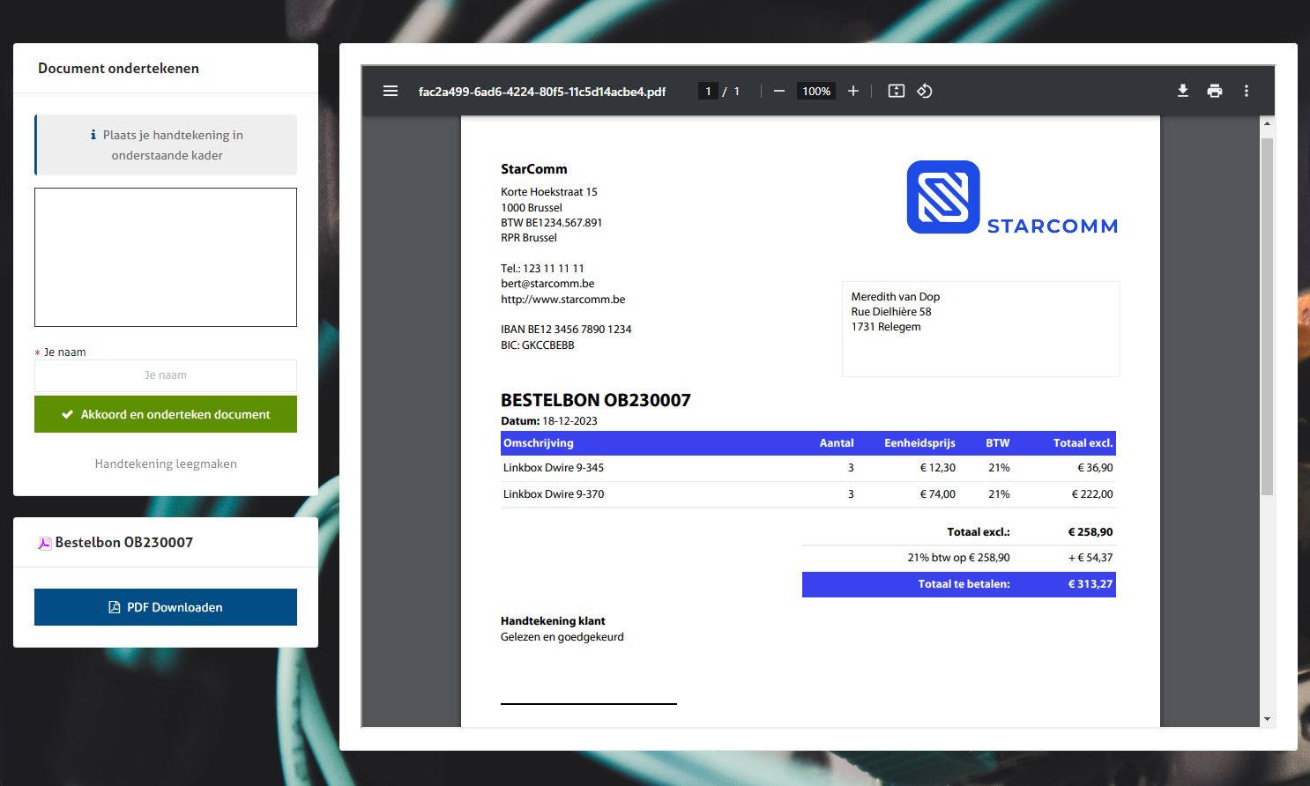The height and width of the screenshot is (786, 1310).
Task: Zoom out using the minus icon
Action: coord(779,91)
